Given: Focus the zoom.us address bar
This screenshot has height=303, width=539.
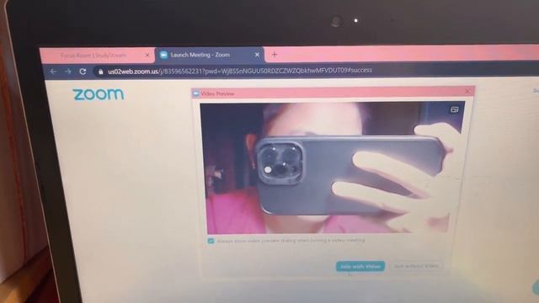Looking at the screenshot, I should coord(239,71).
